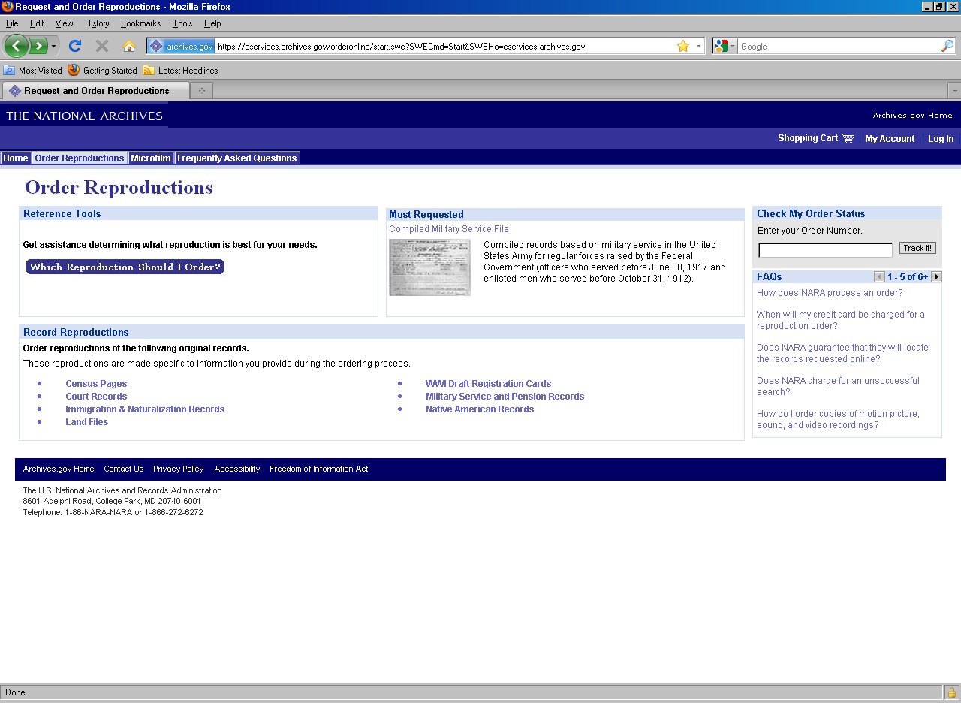Bookmark this page with the star icon
The image size is (961, 703).
click(683, 46)
